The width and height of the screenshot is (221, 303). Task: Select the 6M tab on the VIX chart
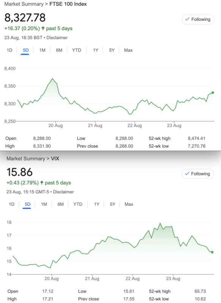click(x=61, y=204)
